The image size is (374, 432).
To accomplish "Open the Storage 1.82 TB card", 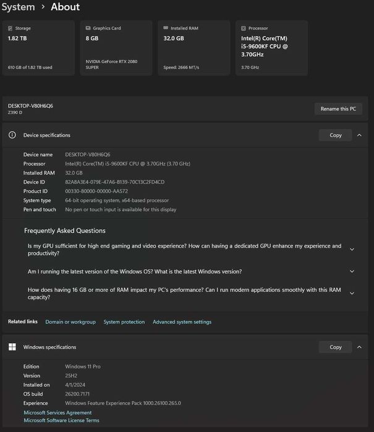I will (x=39, y=48).
